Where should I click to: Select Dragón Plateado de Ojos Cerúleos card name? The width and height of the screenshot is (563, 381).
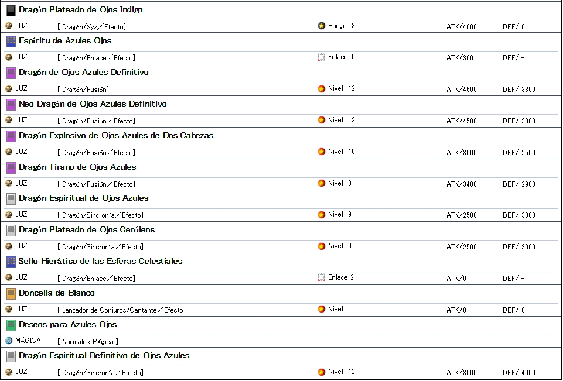[87, 230]
